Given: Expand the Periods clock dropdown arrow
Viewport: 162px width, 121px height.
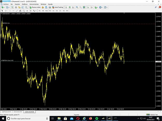Looking at the screenshot, I should click(102, 7).
